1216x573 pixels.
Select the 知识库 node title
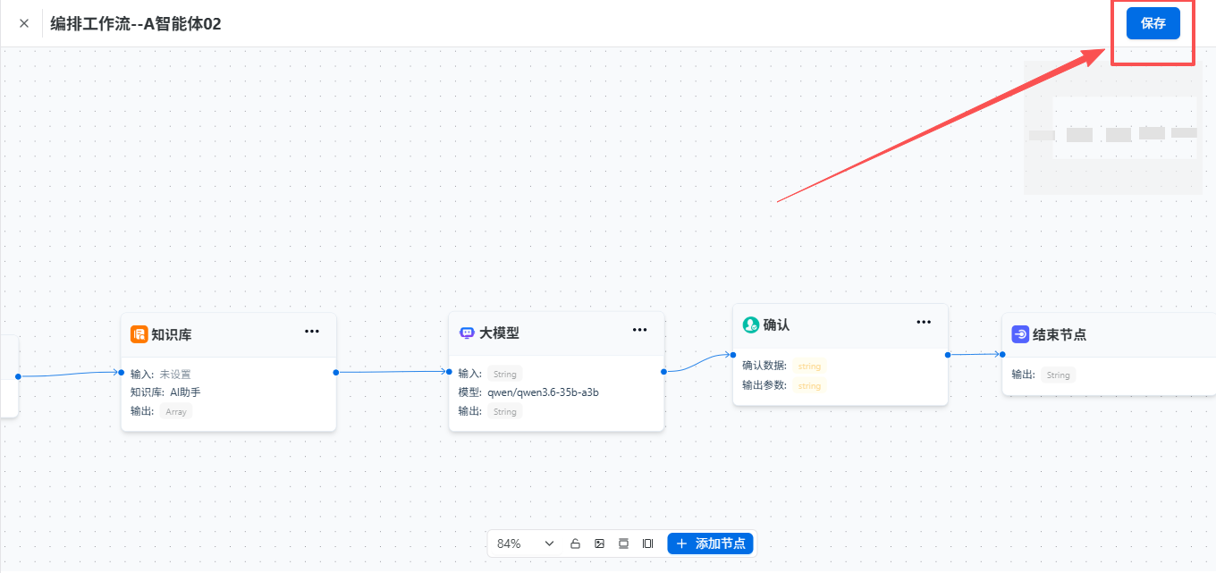coord(172,334)
